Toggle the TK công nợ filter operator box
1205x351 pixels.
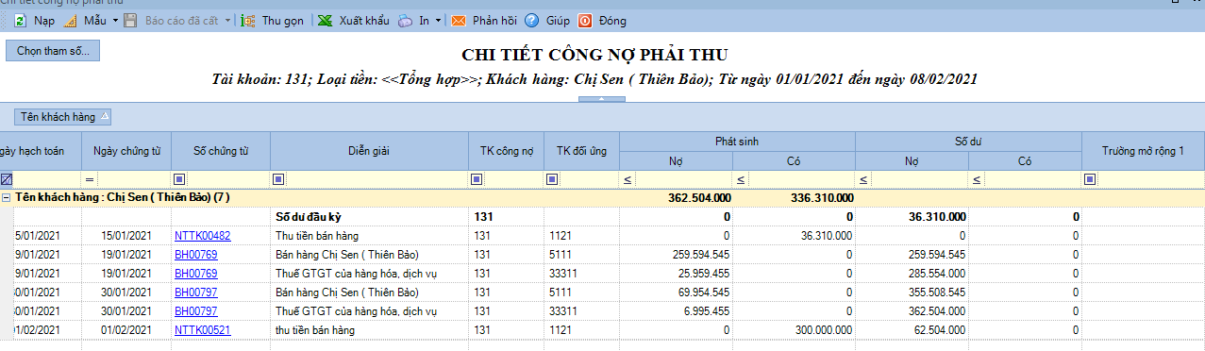point(477,179)
